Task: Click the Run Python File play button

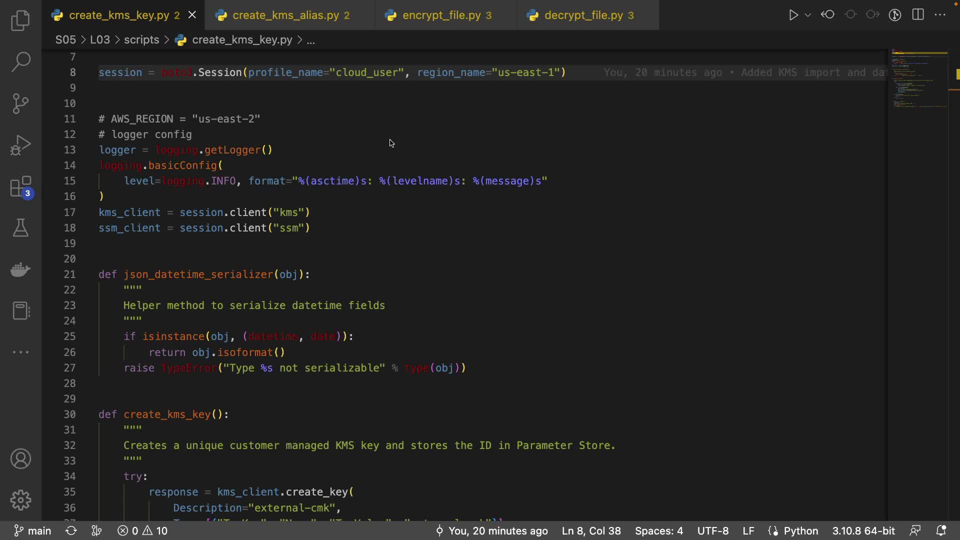Action: [x=793, y=15]
